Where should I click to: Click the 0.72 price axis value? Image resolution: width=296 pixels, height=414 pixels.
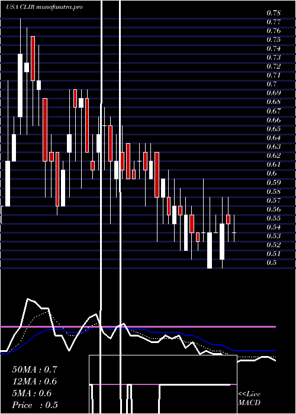274,66
